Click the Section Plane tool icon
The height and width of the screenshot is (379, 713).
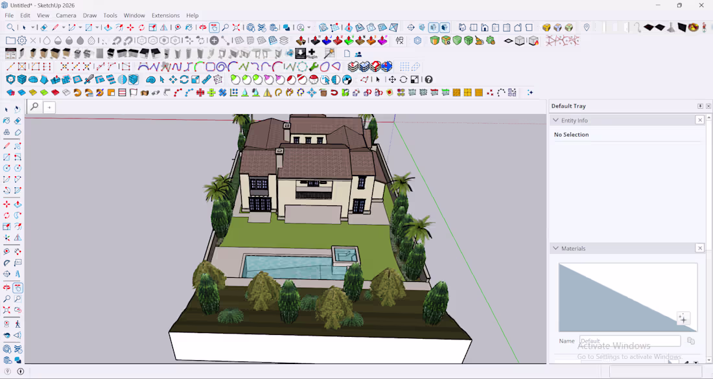(410, 28)
